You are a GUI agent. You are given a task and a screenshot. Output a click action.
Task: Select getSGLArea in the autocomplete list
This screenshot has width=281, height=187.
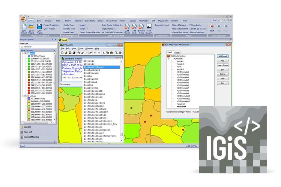(90, 100)
